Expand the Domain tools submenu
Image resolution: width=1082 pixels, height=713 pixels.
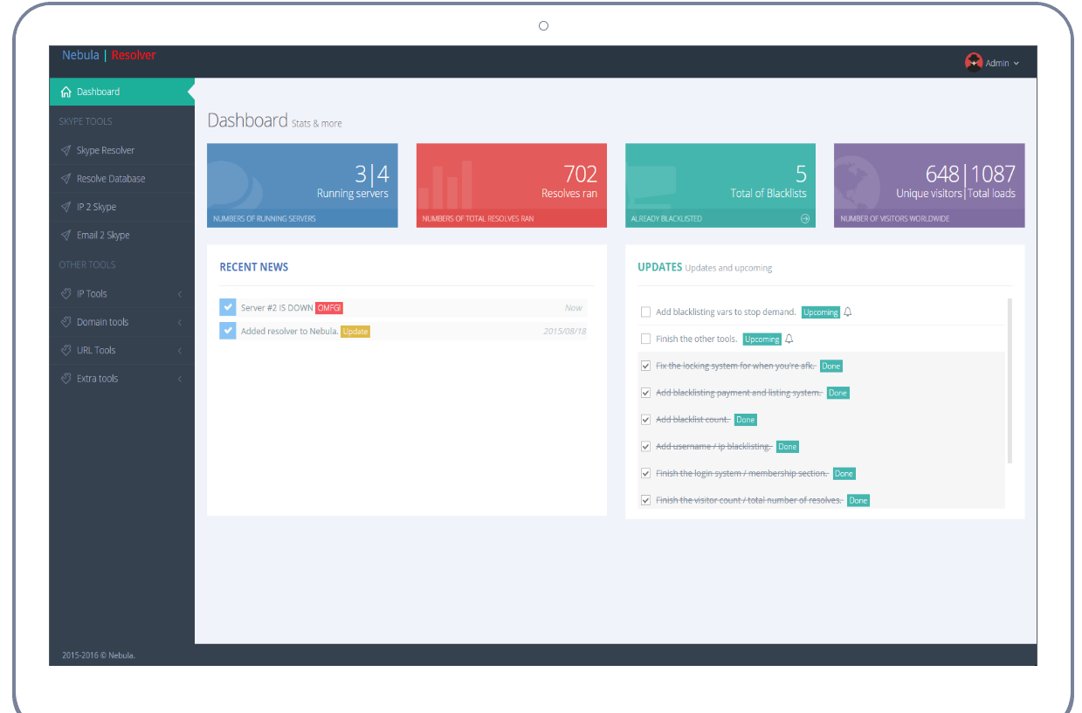180,322
